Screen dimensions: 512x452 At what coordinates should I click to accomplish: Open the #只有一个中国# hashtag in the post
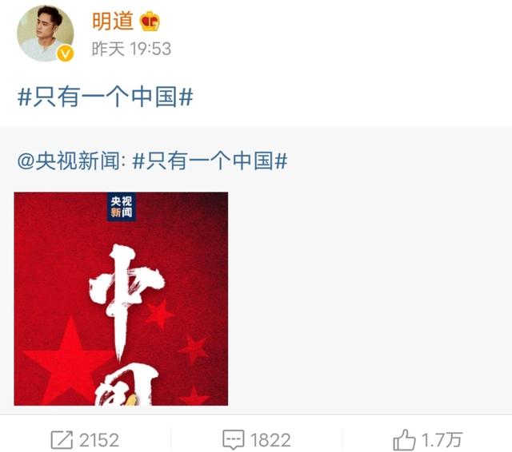(x=105, y=97)
